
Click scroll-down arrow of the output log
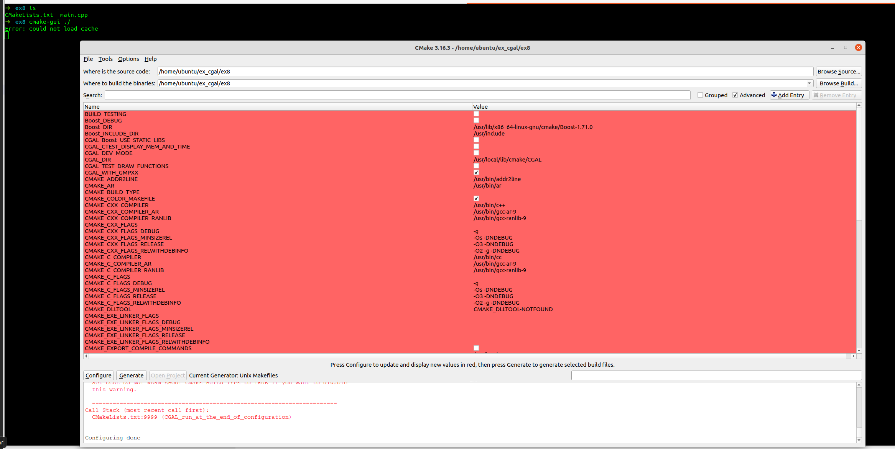click(x=859, y=440)
